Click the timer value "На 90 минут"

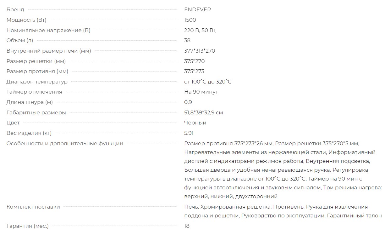201,92
